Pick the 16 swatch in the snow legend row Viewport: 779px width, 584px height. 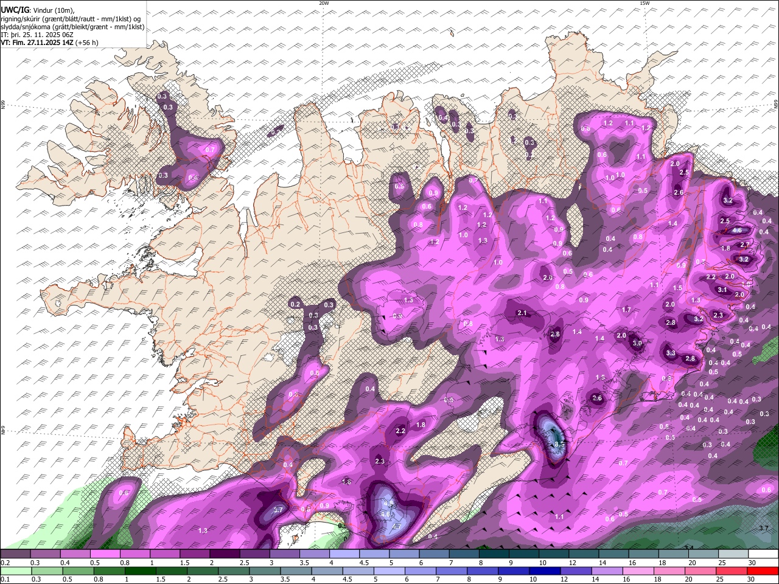(644, 554)
